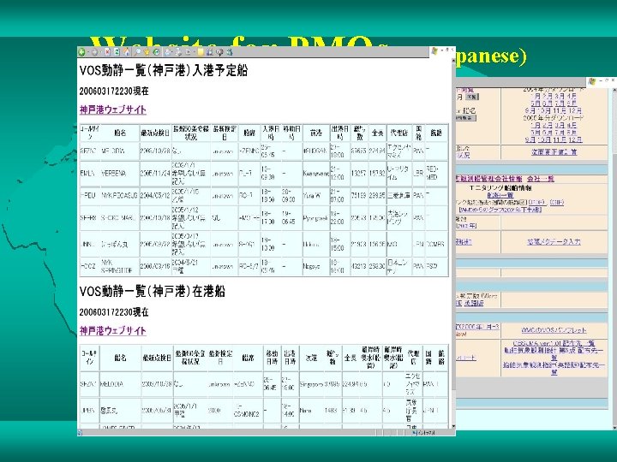The height and width of the screenshot is (462, 617).
Task: Click the Internet zone indicator in status bar
Action: pos(424,433)
